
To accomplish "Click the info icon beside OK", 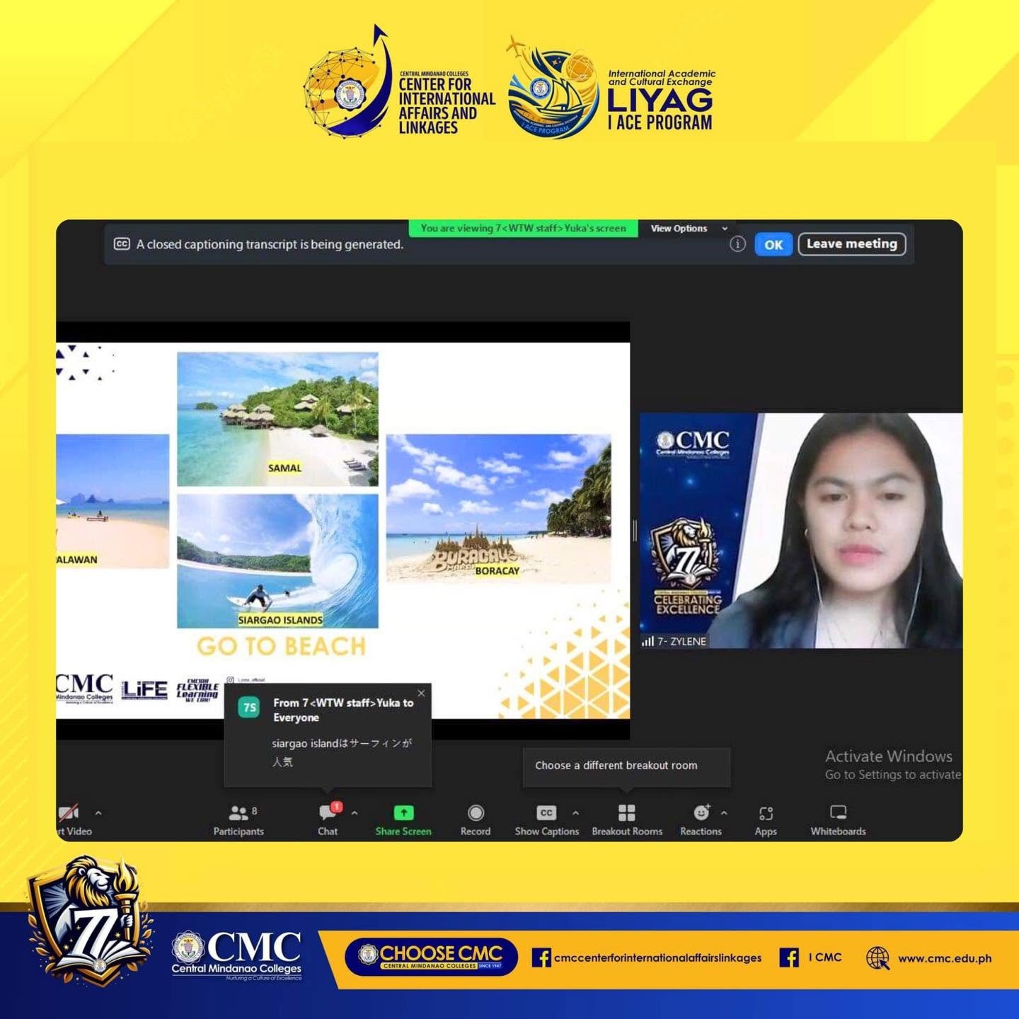I will pos(737,244).
